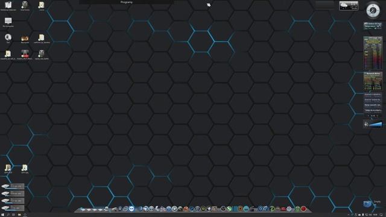
Task: Open the Windows Start button
Action: coord(2,215)
